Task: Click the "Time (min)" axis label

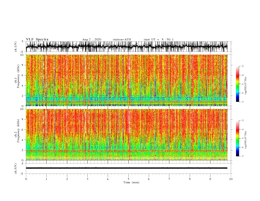Action: 131,182
